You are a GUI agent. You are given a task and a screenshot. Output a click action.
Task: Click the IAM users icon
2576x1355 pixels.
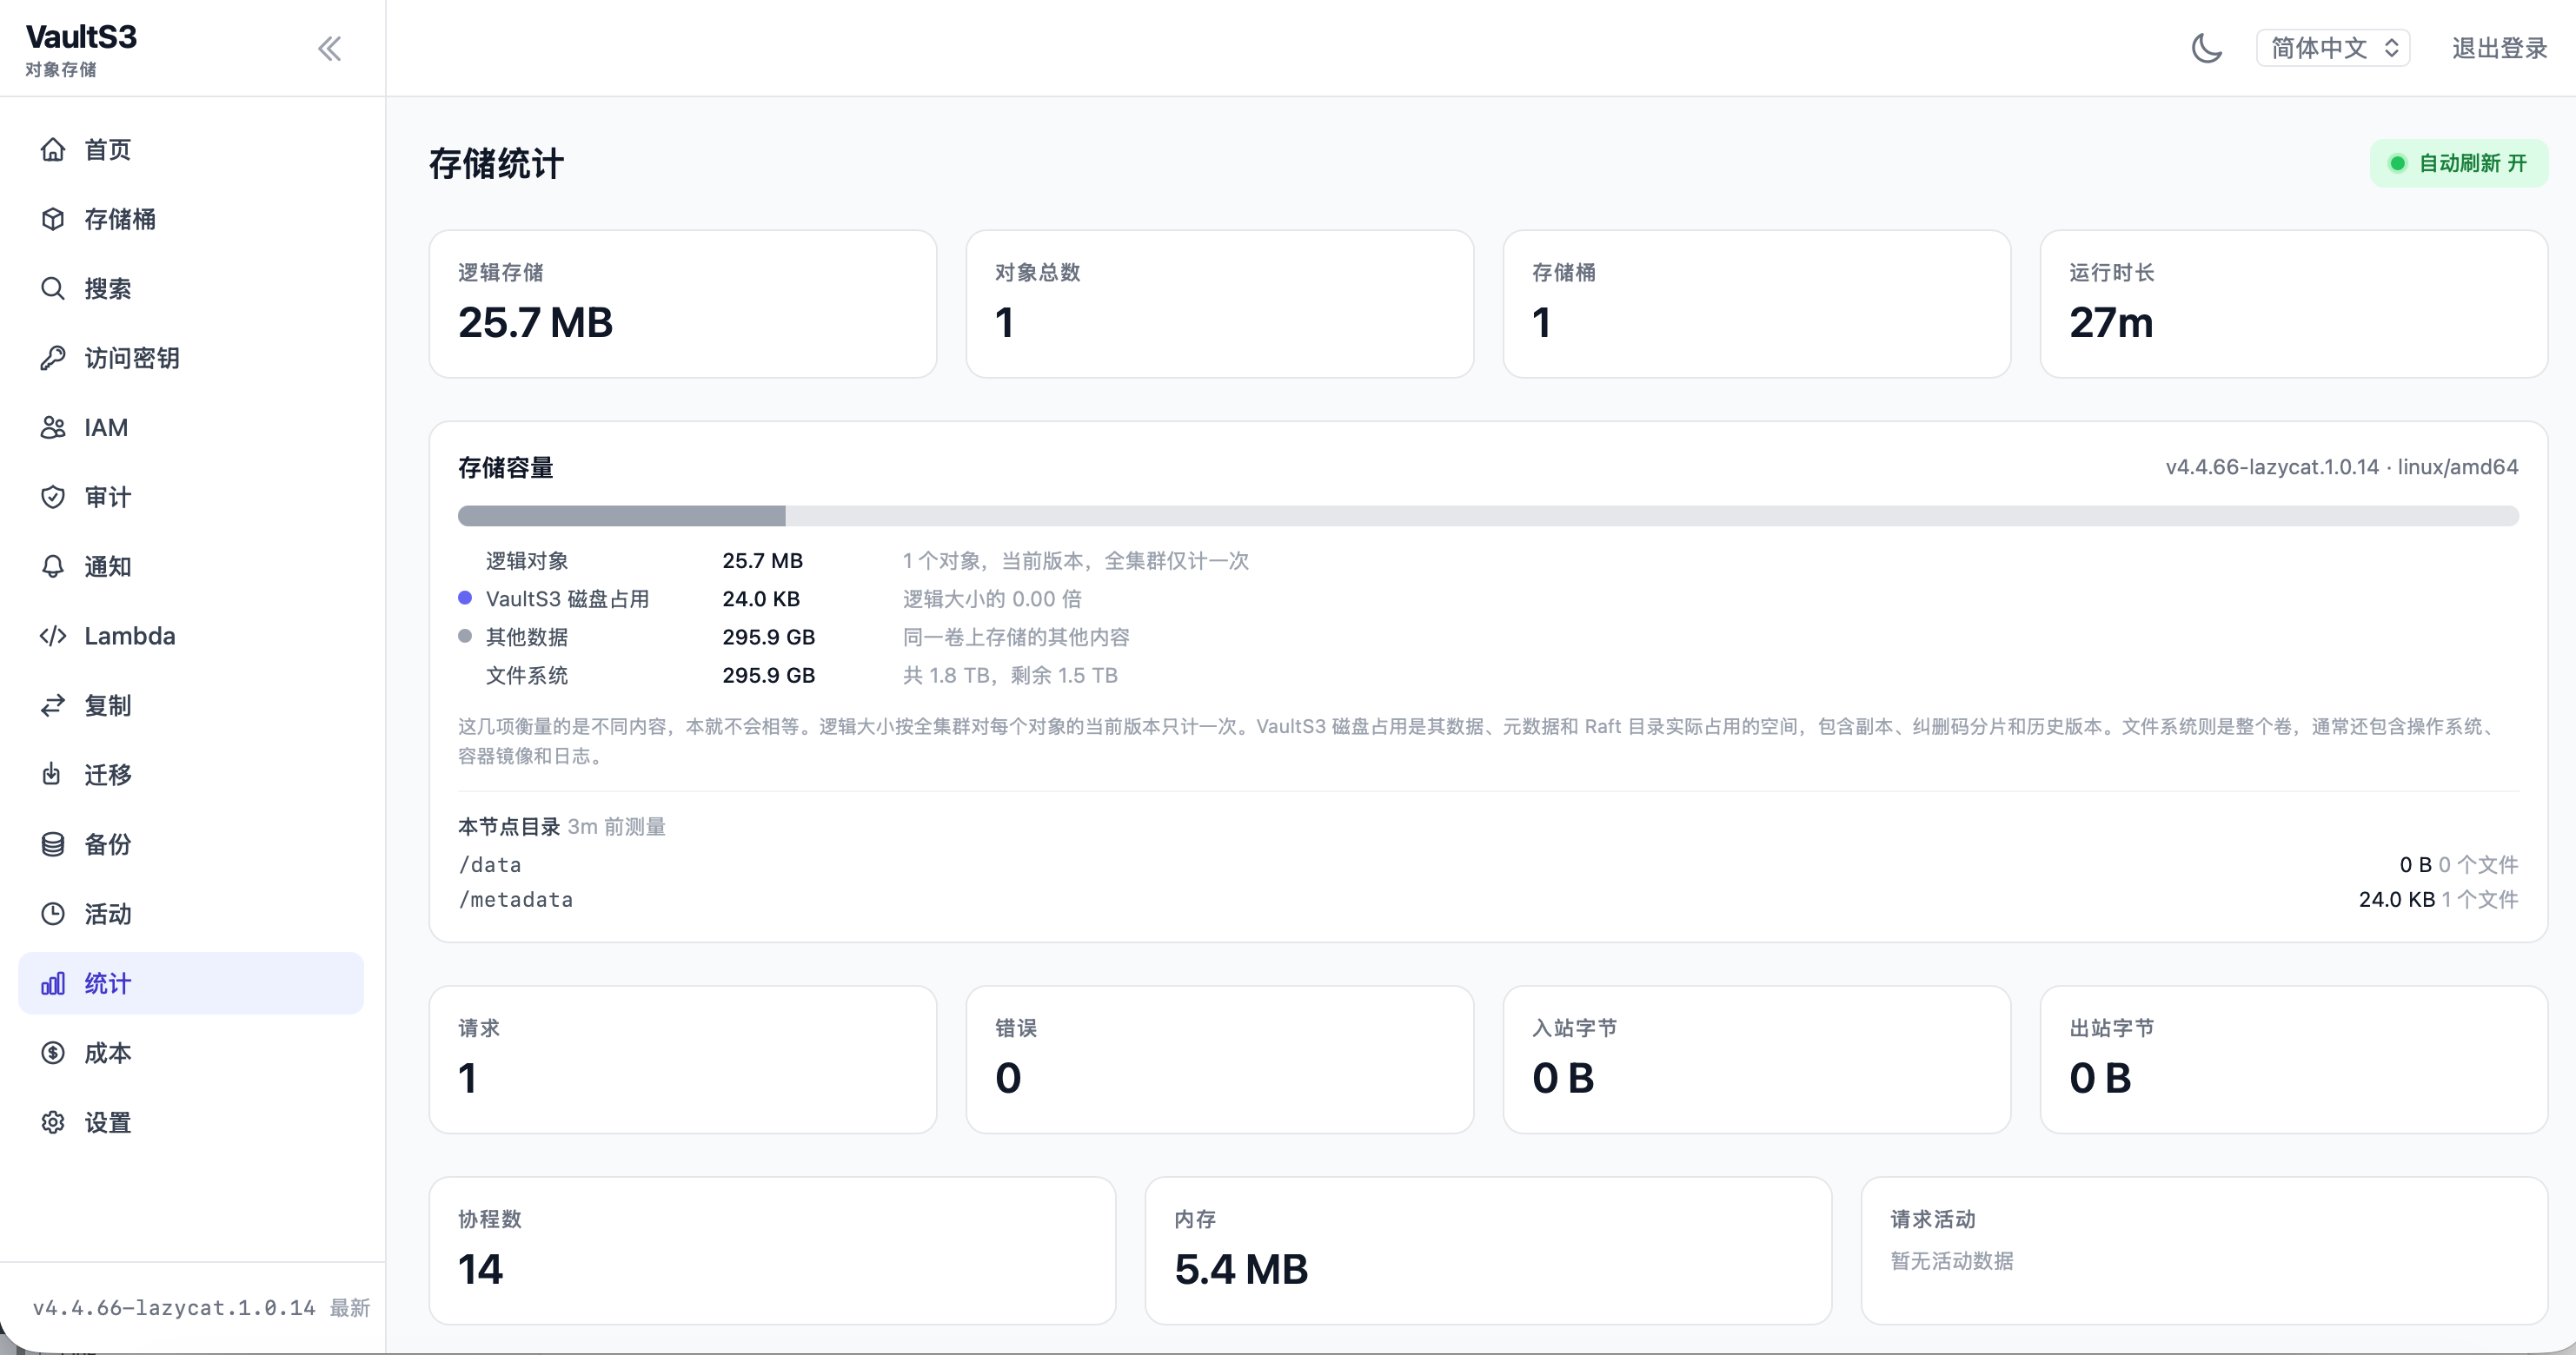coord(53,427)
